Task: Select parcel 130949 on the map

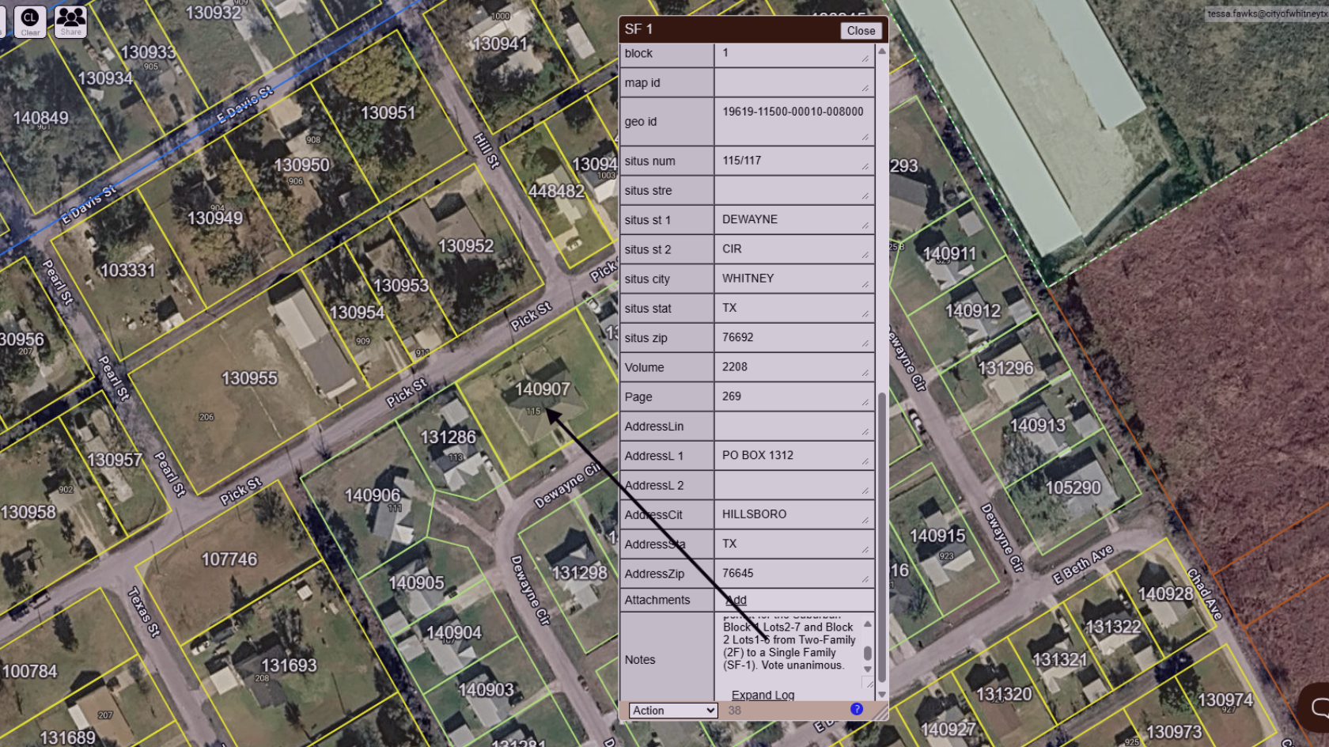Action: [214, 218]
